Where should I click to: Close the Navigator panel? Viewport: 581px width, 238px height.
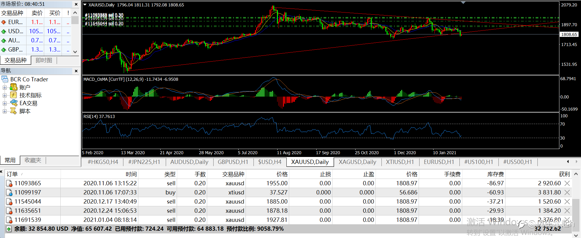pos(76,71)
